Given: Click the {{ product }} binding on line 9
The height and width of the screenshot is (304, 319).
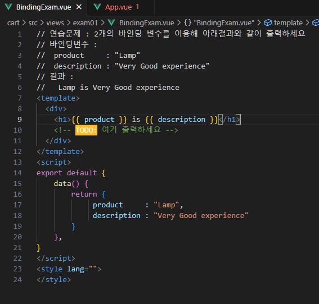Looking at the screenshot, I should (x=99, y=120).
